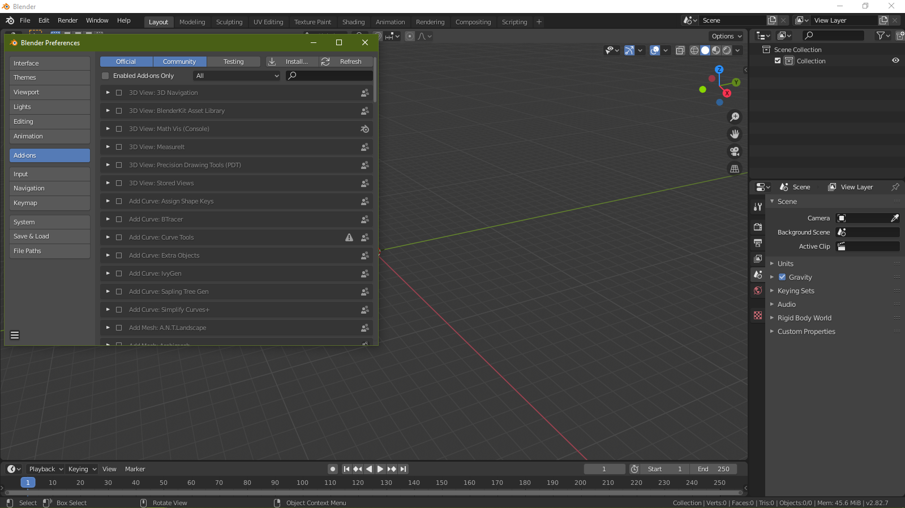Image resolution: width=905 pixels, height=508 pixels.
Task: Expand the Extra Objects add-on details
Action: [108, 255]
